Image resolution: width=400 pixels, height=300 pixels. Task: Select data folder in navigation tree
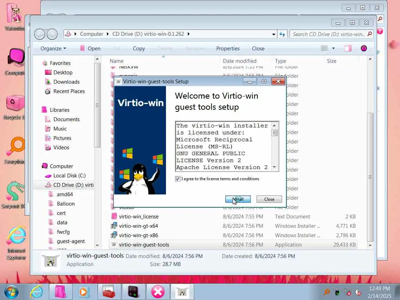(x=62, y=223)
